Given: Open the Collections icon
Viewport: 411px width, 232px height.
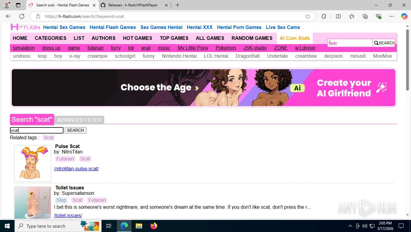Looking at the screenshot, I should click(365, 16).
